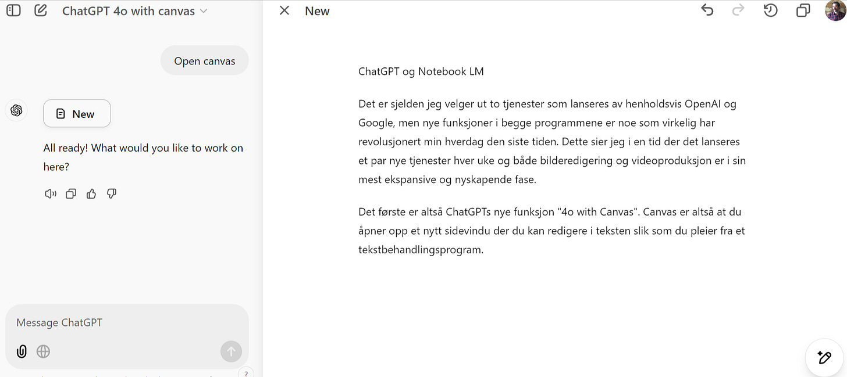Show canvas version history
This screenshot has height=377, width=847.
(771, 10)
